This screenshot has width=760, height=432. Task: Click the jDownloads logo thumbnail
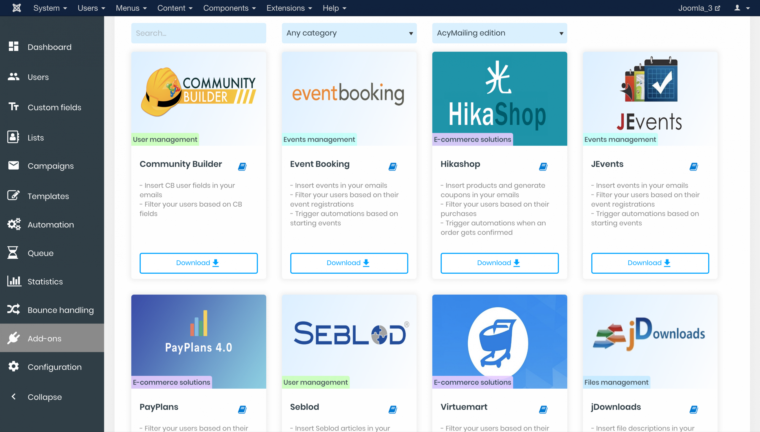pos(650,341)
